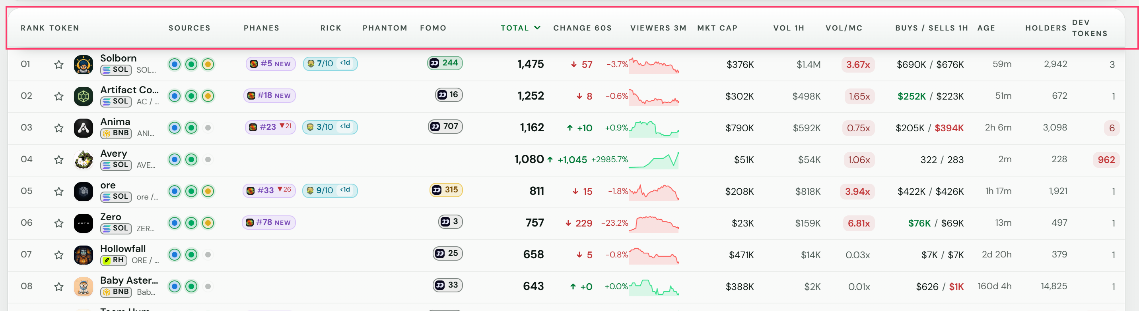Open the Avery green viewers sparkline chart
Screen dimensions: 1139x311
click(654, 160)
